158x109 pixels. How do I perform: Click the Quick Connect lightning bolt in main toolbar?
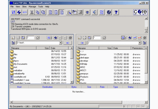click(19, 12)
